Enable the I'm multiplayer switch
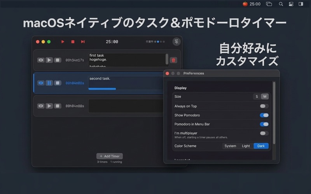Image resolution: width=311 pixels, height=194 pixels. click(264, 133)
